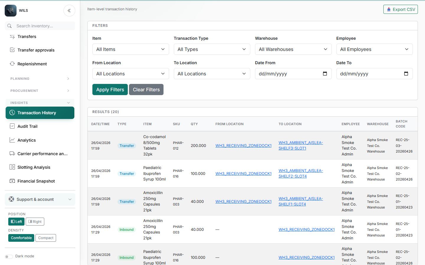Viewport: 425px width, 265px height.
Task: Click the Analytics chart icon
Action: (x=12, y=140)
